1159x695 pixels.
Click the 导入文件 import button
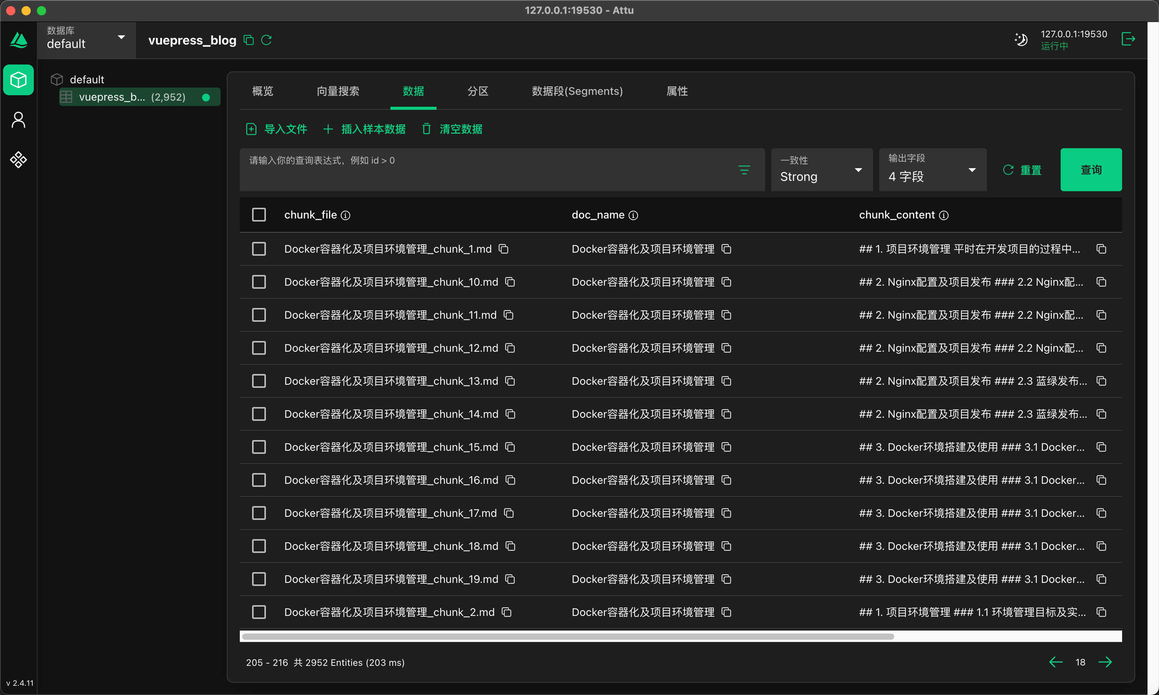(277, 129)
